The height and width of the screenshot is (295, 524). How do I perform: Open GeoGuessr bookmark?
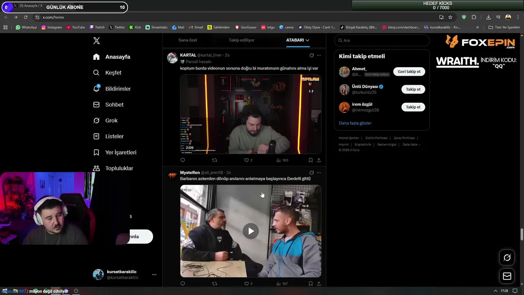(246, 27)
